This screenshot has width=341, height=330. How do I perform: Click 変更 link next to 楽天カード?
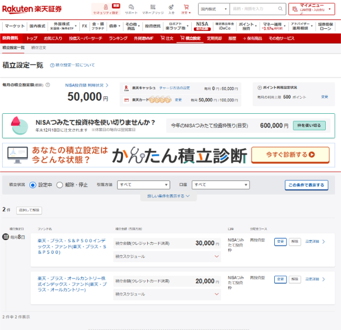point(178,100)
